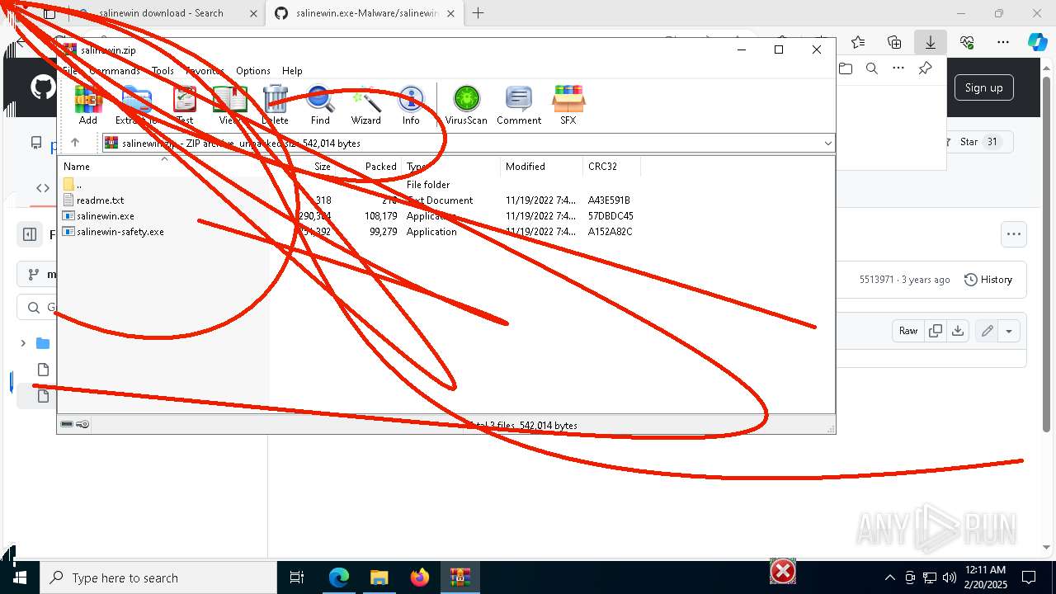The height and width of the screenshot is (594, 1056).
Task: Click the Extract To toolbar icon
Action: click(136, 105)
